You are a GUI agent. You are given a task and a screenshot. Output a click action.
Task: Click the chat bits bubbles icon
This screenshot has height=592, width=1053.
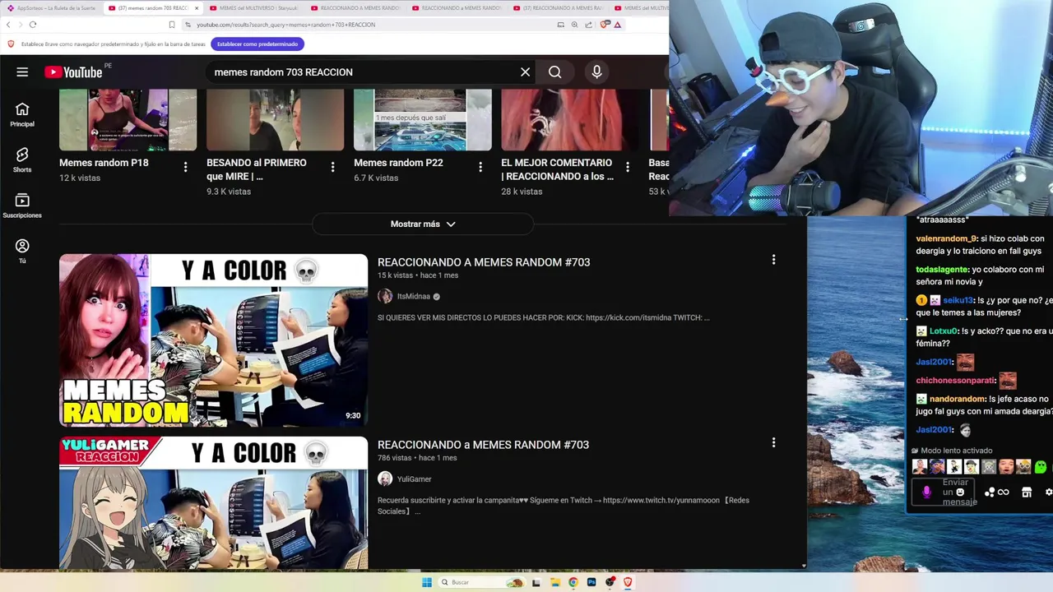coord(990,493)
